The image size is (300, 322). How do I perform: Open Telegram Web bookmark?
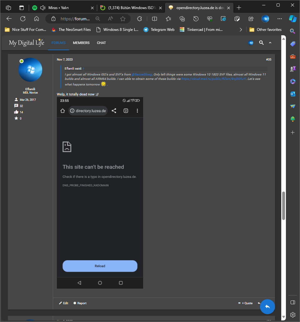159,30
